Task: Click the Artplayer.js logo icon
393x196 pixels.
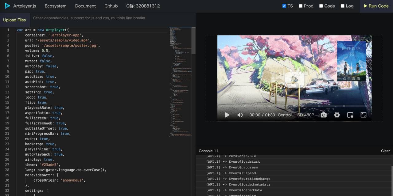Action: click(7, 6)
